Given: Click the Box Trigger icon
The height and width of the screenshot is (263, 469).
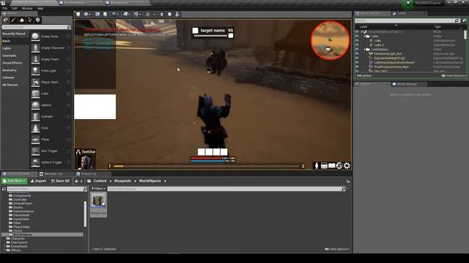Looking at the screenshot, I should [35, 151].
